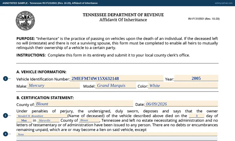Click the Model field with Grand Marquis
The height and width of the screenshot is (141, 235).
116,85
